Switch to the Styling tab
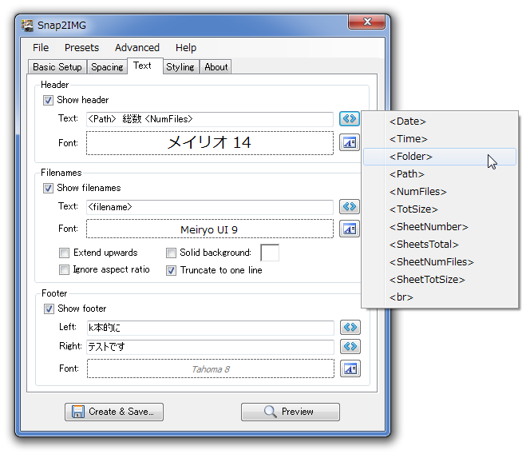Screen dimensions: 526x454 pyautogui.click(x=180, y=67)
